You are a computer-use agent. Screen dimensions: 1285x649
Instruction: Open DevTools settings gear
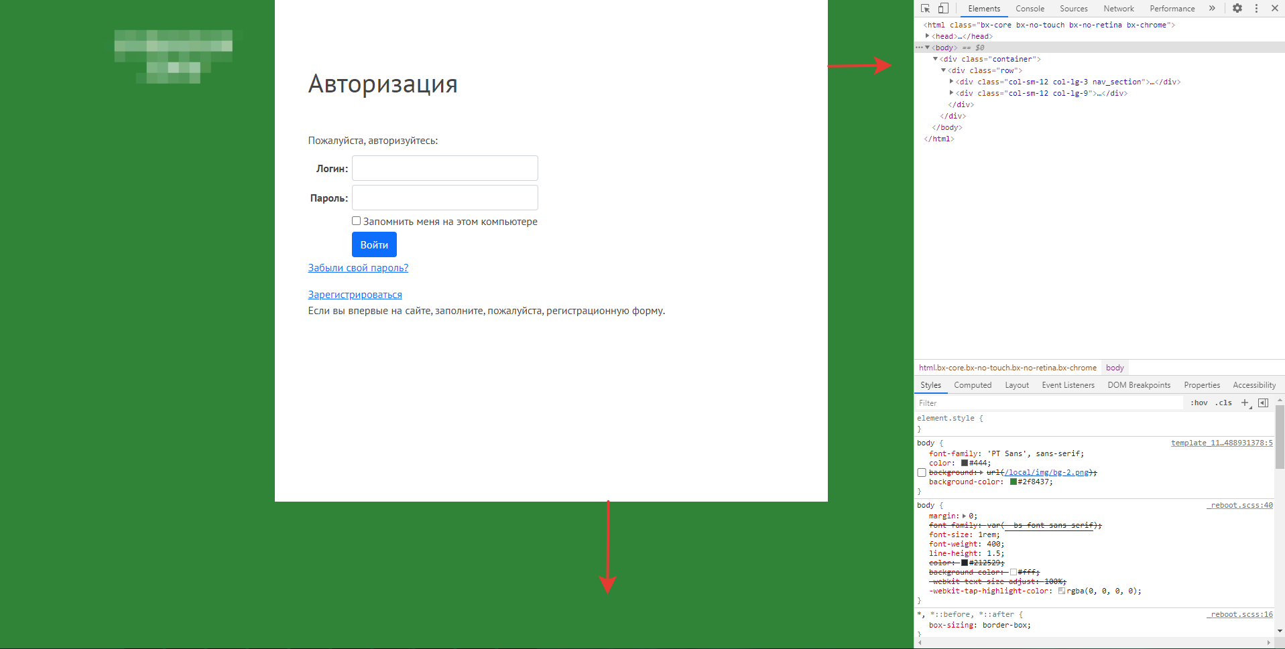coord(1237,8)
